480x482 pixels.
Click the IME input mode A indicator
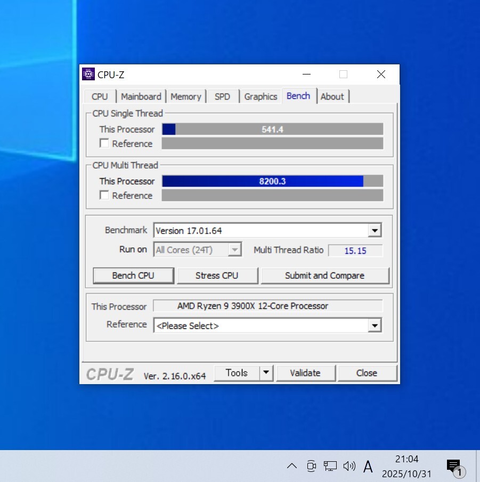(368, 467)
